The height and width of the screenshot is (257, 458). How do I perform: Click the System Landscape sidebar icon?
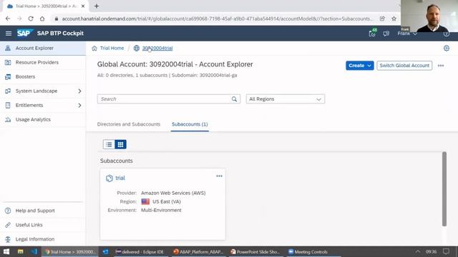(8, 91)
